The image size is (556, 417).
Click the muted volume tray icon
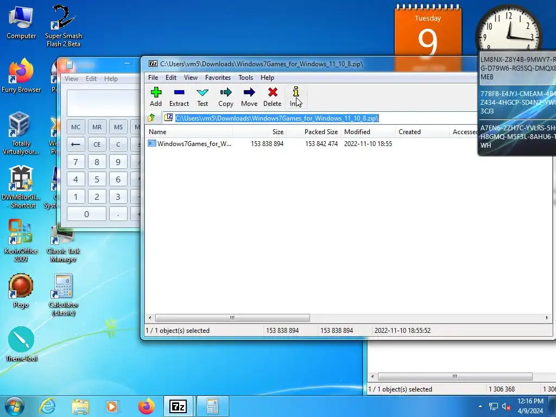click(506, 406)
